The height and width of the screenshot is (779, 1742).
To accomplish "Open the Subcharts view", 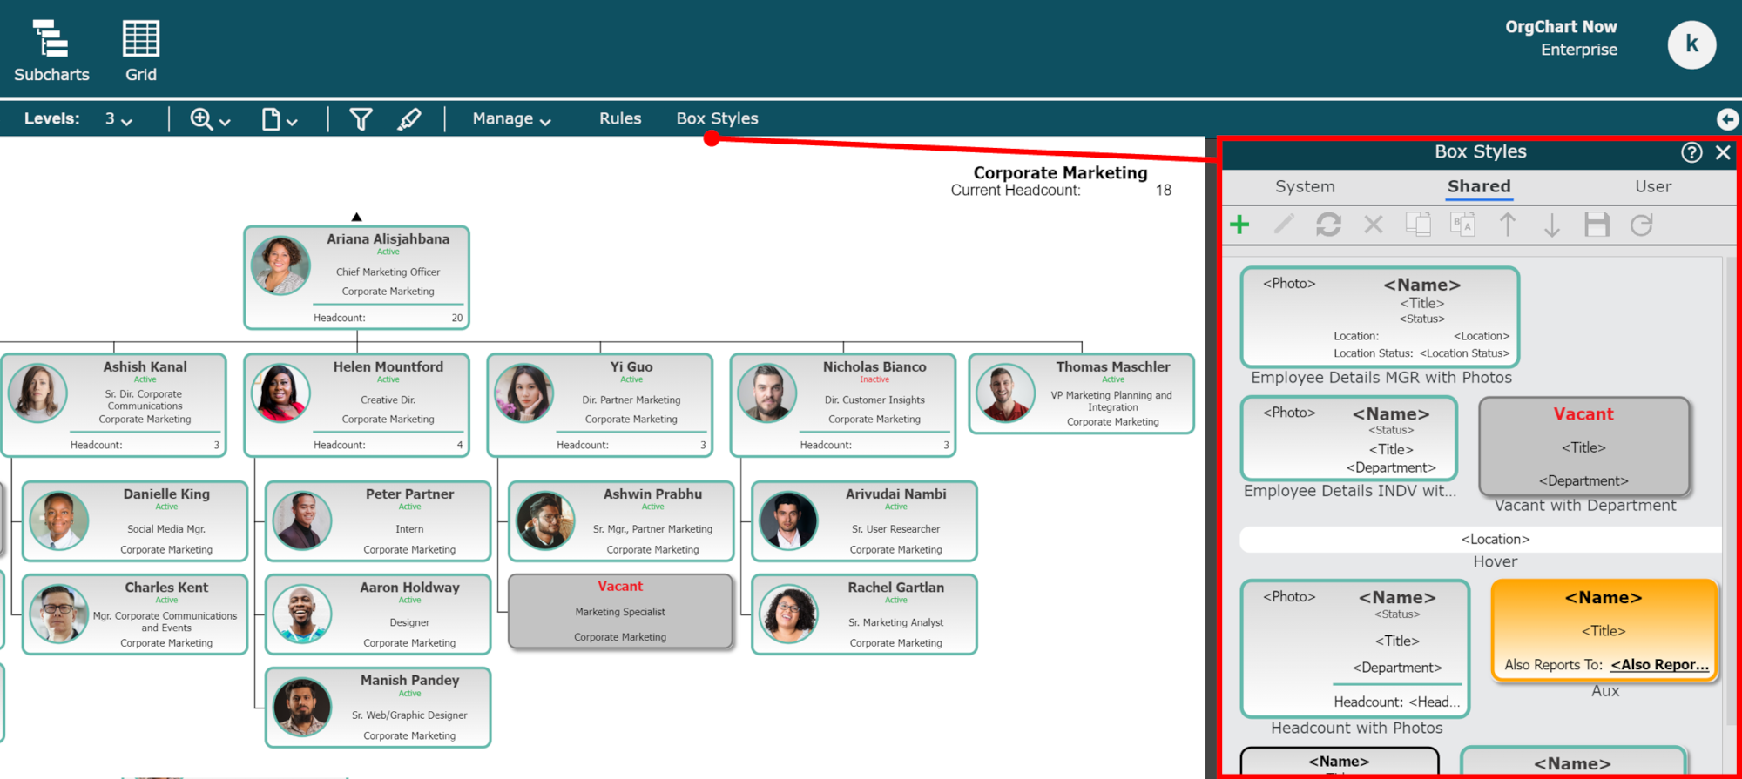I will [x=51, y=51].
